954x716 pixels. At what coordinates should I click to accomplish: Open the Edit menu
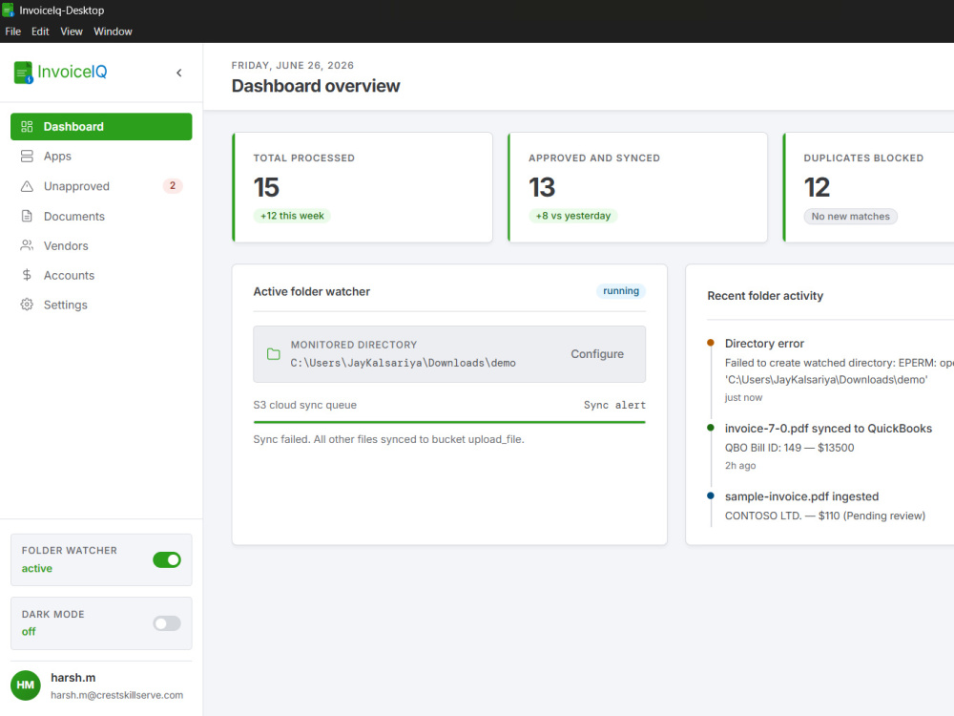coord(40,32)
